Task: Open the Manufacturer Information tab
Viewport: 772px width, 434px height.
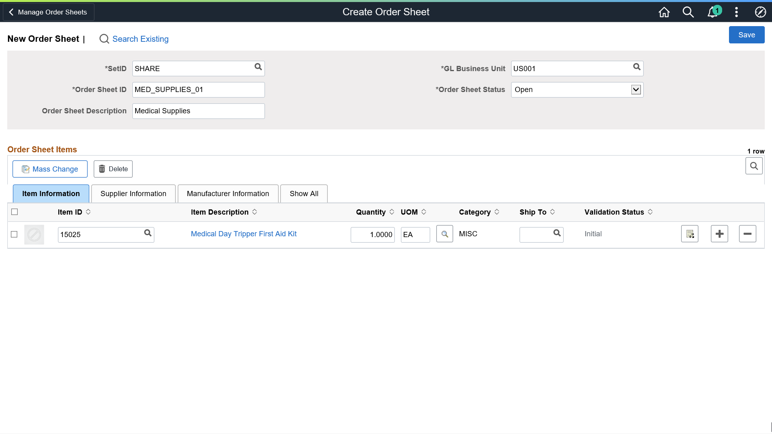Action: pyautogui.click(x=228, y=193)
